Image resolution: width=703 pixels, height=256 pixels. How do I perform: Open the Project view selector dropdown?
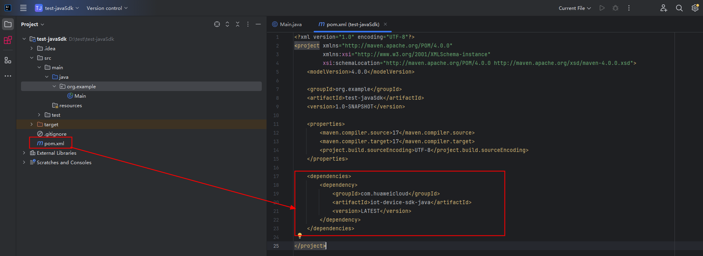[32, 24]
